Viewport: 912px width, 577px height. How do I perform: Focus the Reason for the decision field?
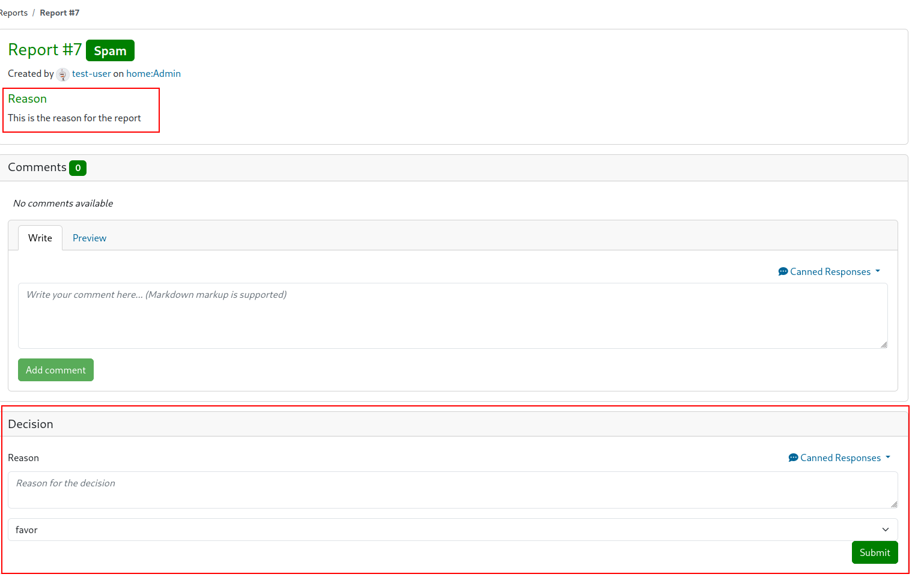pyautogui.click(x=452, y=490)
